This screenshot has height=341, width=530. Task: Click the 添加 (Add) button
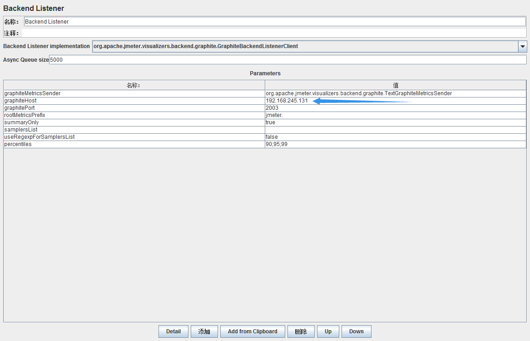tap(204, 331)
